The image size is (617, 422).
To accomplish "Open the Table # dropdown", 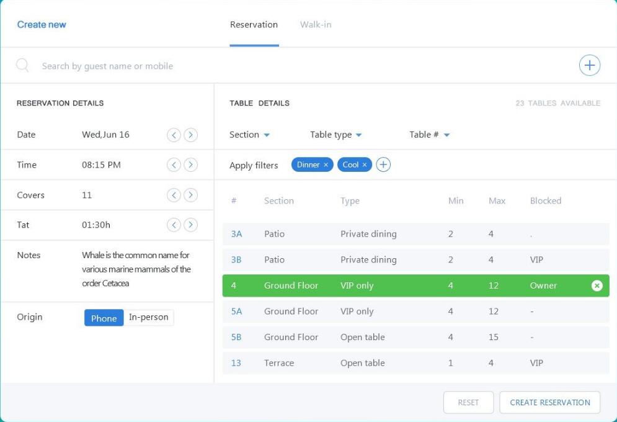I will click(x=429, y=135).
